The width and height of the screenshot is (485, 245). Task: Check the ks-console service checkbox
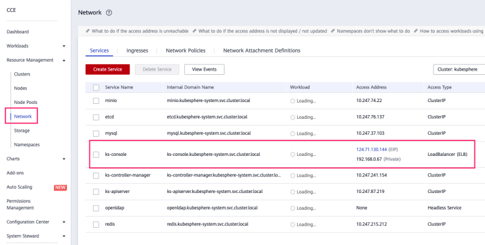click(x=96, y=155)
